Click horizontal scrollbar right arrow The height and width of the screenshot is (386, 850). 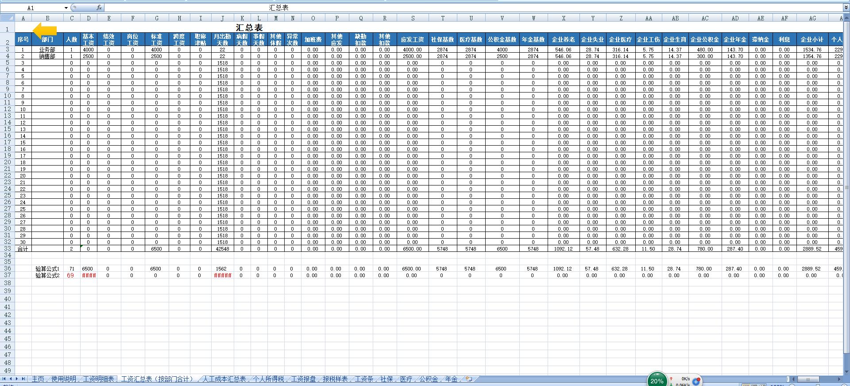click(839, 379)
